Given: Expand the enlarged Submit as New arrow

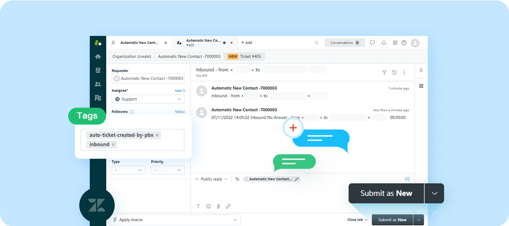Looking at the screenshot, I should 434,193.
